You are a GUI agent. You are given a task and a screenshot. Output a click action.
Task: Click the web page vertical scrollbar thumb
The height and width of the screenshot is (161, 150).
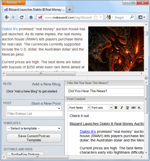click(146, 33)
